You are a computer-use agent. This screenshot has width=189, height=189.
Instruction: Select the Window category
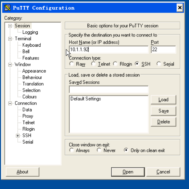[23, 65]
